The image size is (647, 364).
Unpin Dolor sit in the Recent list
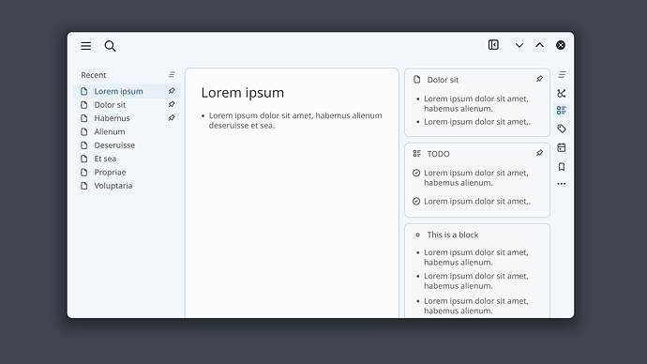point(172,104)
